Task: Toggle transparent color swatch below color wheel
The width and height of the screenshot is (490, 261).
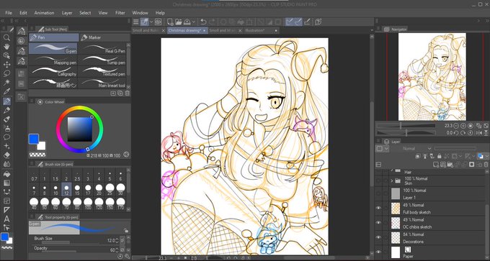Action: point(37,155)
